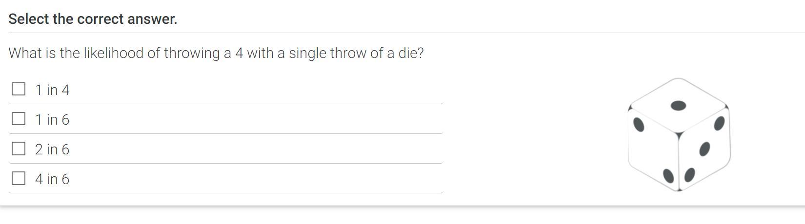This screenshot has width=805, height=224.
Task: Click the '1 in 4' answer label text
Action: coord(52,90)
